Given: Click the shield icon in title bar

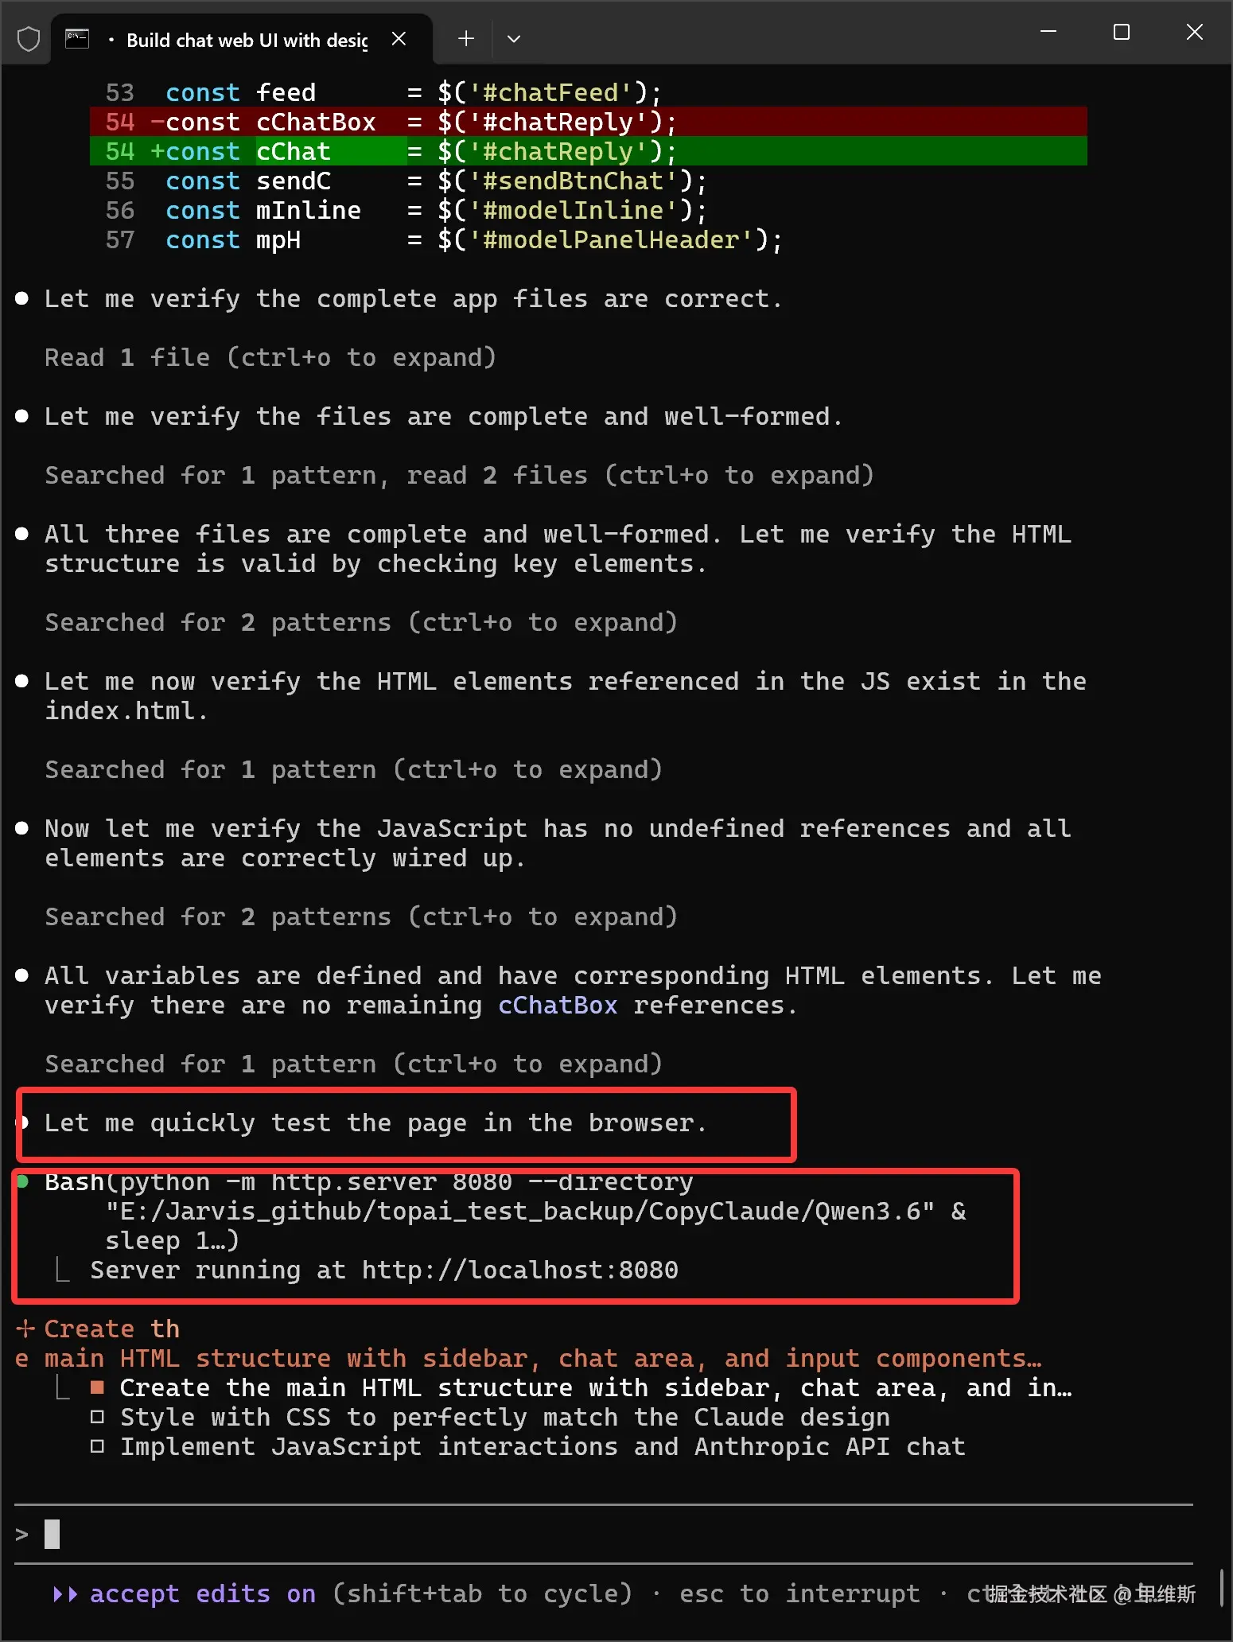Looking at the screenshot, I should click(29, 39).
